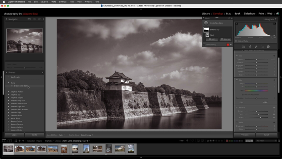Select the Red Eye correction tool
Viewport: 282px width, 159px height.
(x=263, y=47)
